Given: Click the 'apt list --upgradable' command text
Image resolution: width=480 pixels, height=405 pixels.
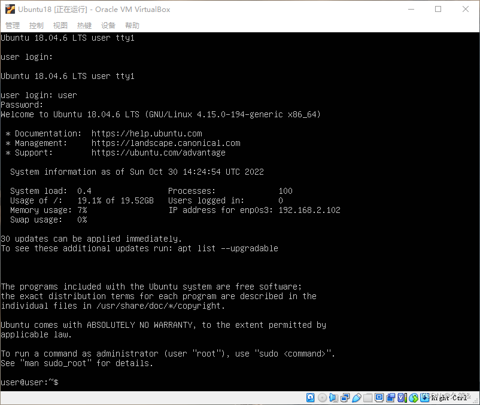Looking at the screenshot, I should (x=228, y=248).
